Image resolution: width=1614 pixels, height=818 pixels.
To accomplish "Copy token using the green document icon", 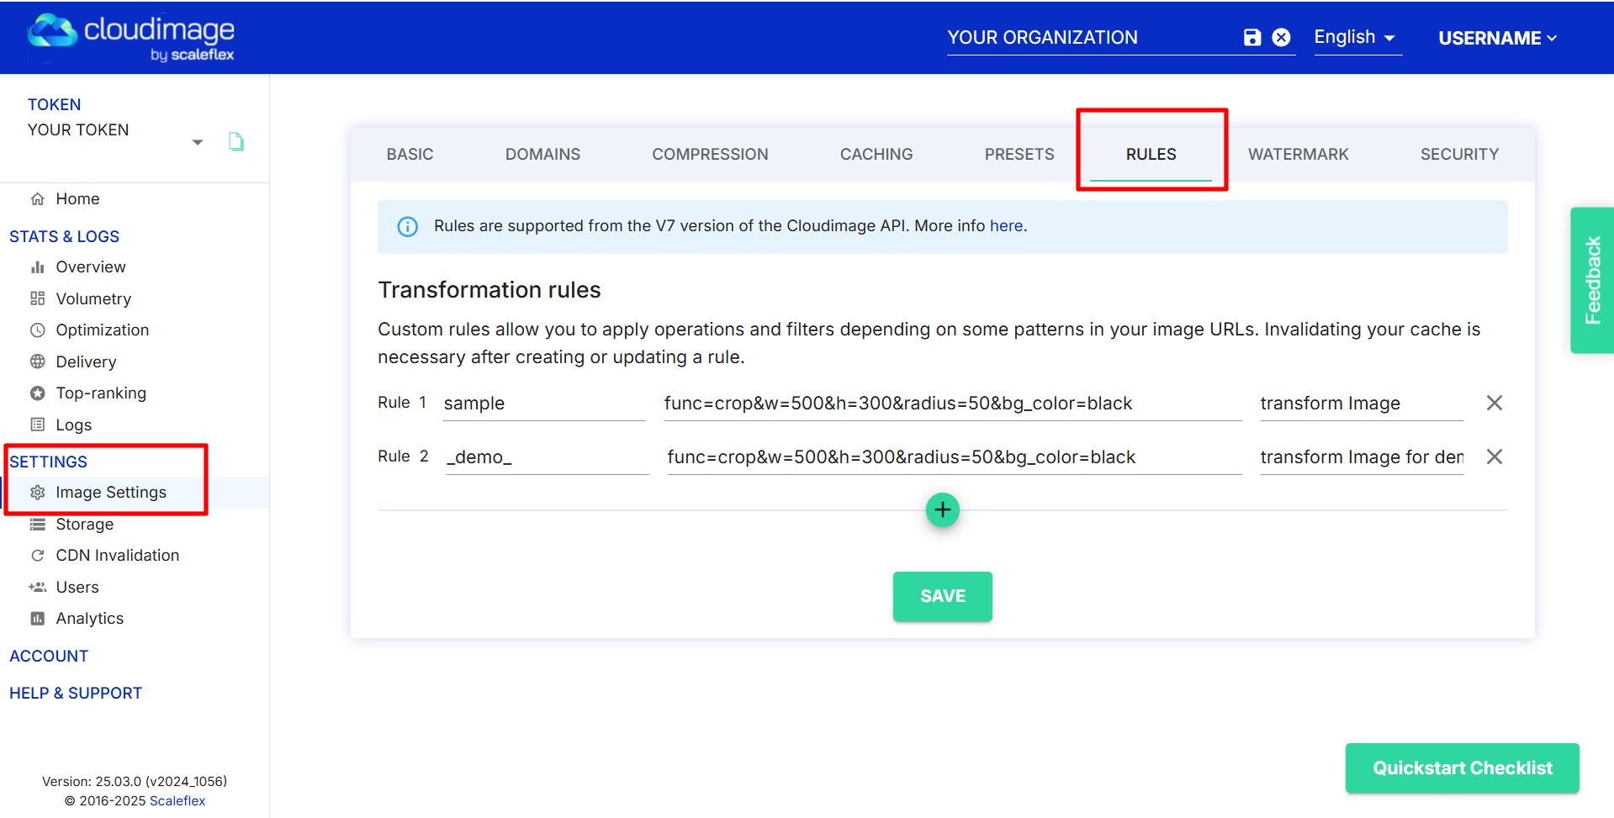I will click(236, 142).
